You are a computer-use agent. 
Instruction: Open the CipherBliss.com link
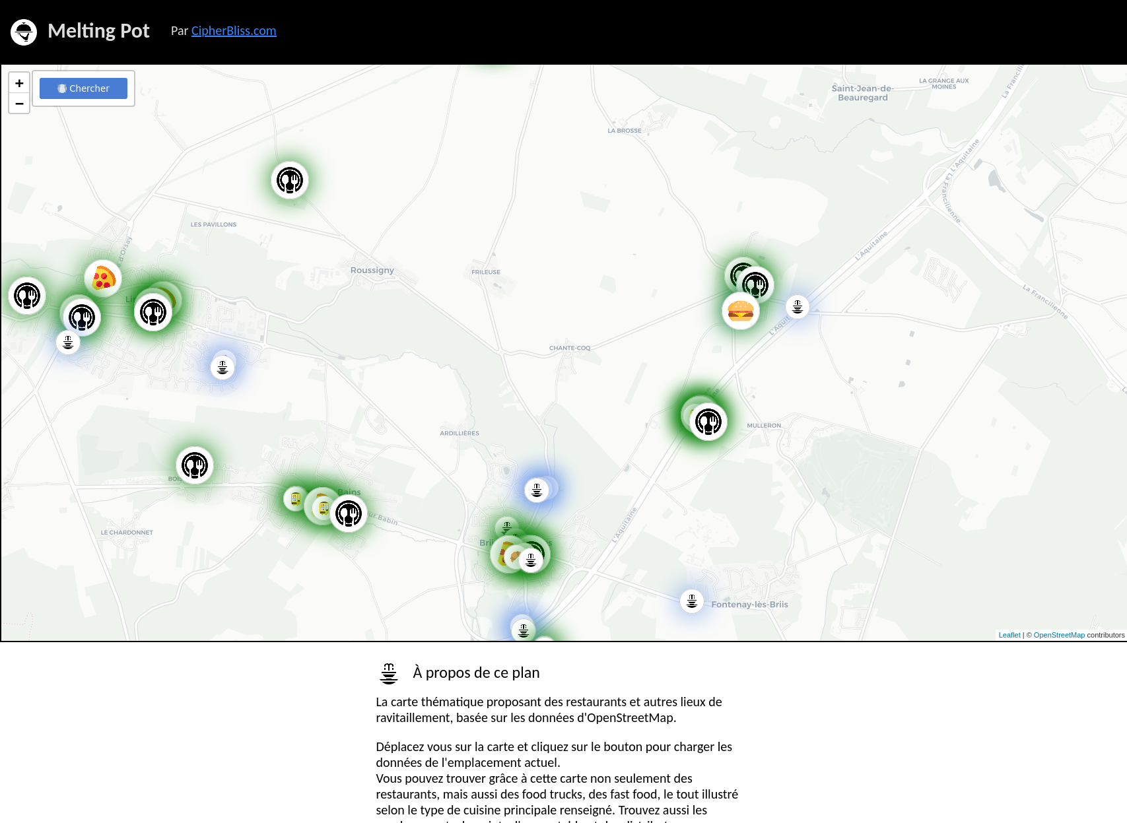click(x=234, y=31)
